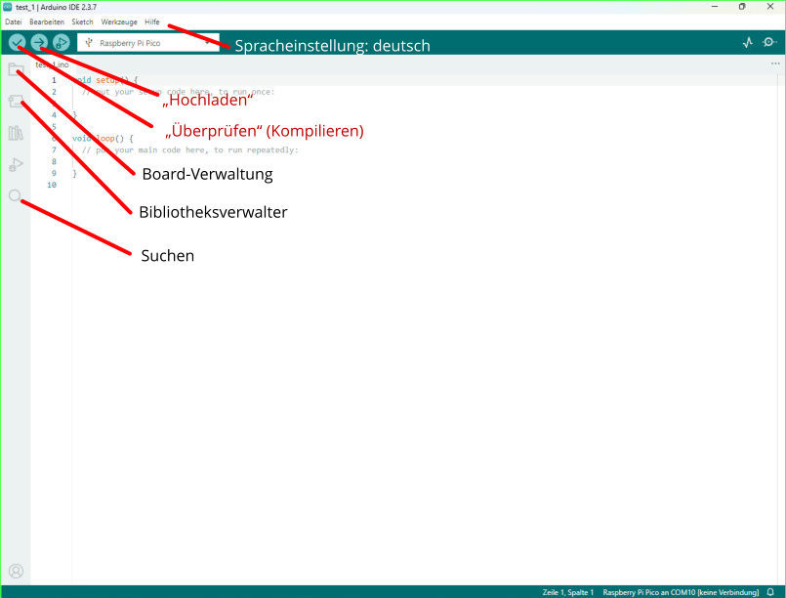Open the Serial Plotter

point(748,43)
